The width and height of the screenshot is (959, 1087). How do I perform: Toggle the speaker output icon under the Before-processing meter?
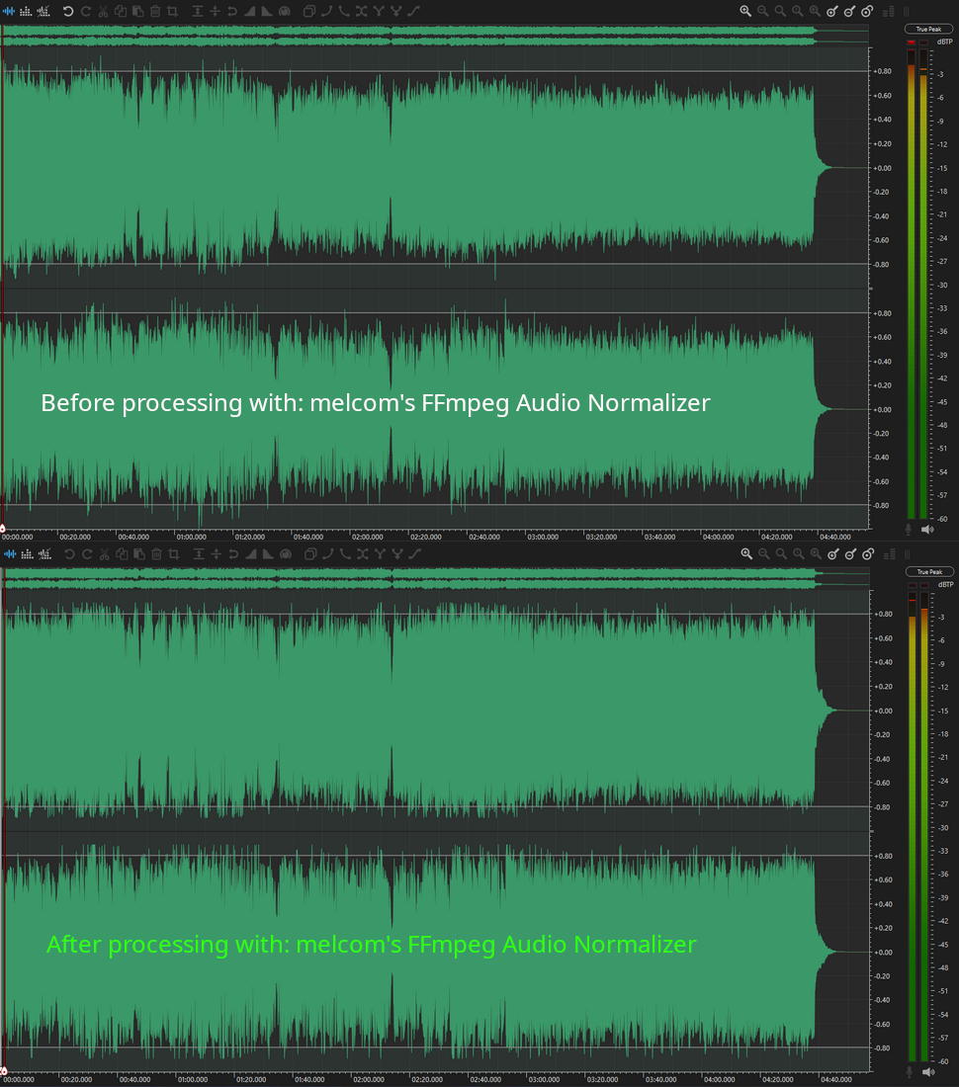click(927, 530)
